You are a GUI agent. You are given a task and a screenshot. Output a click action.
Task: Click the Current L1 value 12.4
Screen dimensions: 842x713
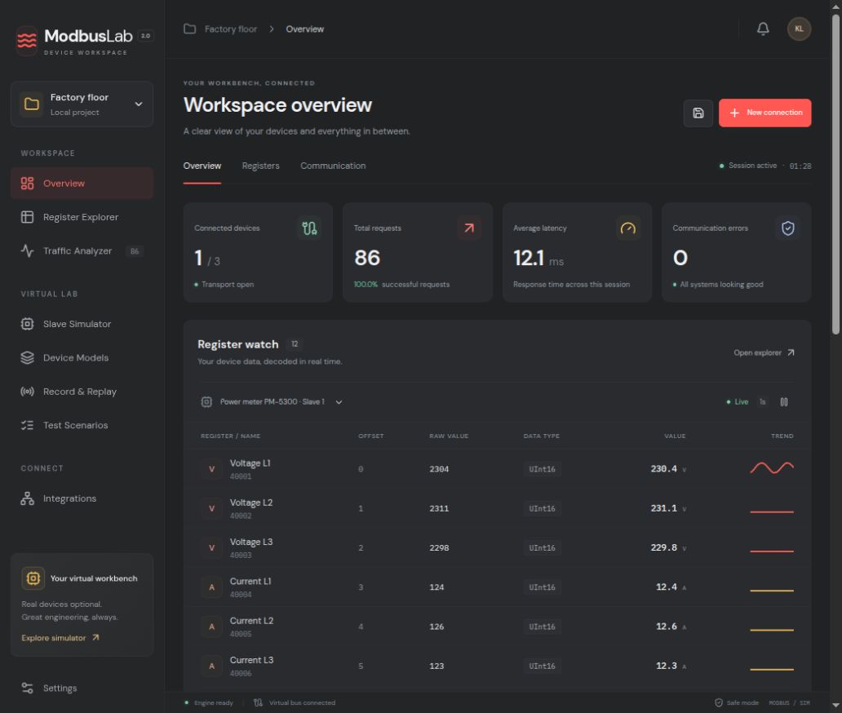(x=667, y=587)
